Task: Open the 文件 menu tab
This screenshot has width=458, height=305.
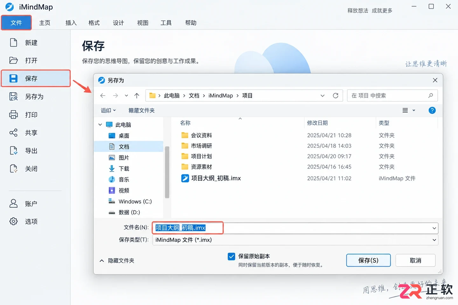Action: pos(16,23)
